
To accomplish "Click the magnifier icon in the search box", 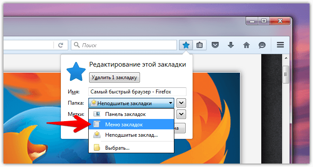I will click(x=77, y=45).
